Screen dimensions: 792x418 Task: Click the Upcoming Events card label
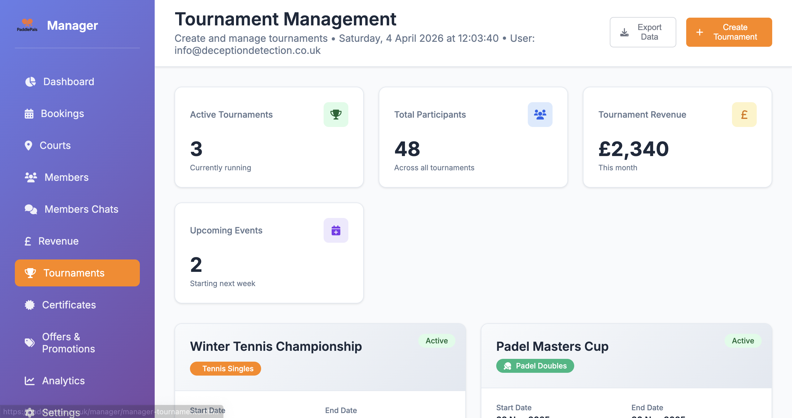226,230
